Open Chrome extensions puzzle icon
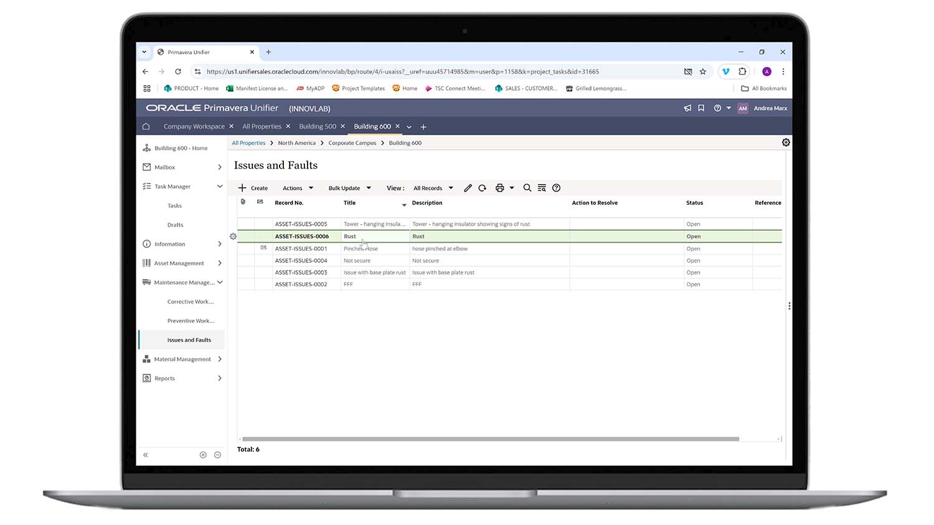 [742, 72]
